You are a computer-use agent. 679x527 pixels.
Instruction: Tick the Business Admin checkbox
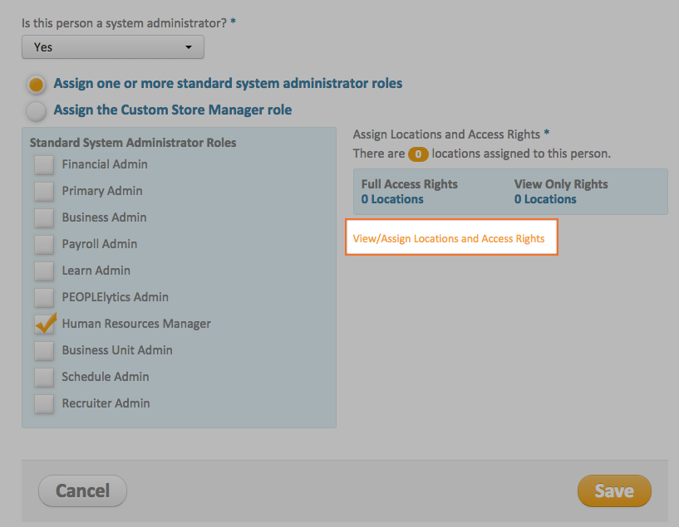44,217
